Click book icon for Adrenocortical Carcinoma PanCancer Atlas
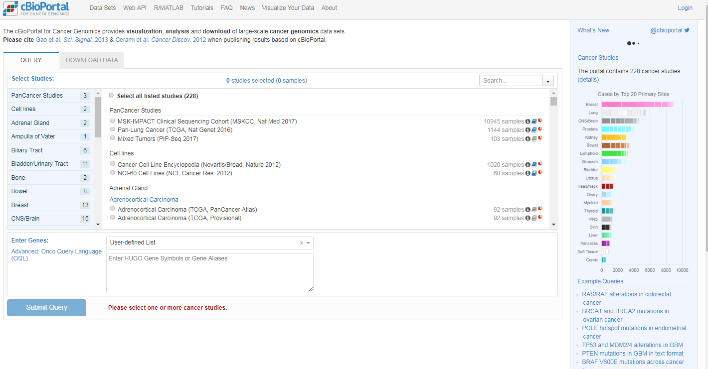Viewport: 708px width, 369px height. (534, 210)
